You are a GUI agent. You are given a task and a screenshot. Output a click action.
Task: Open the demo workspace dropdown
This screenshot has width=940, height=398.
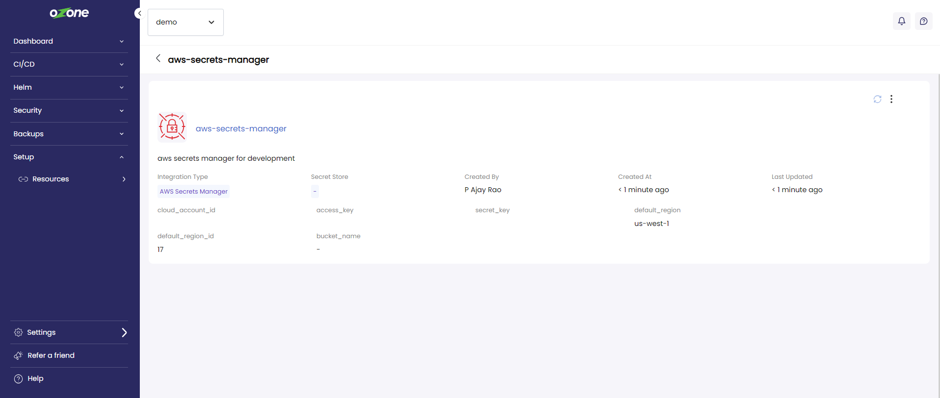[185, 22]
